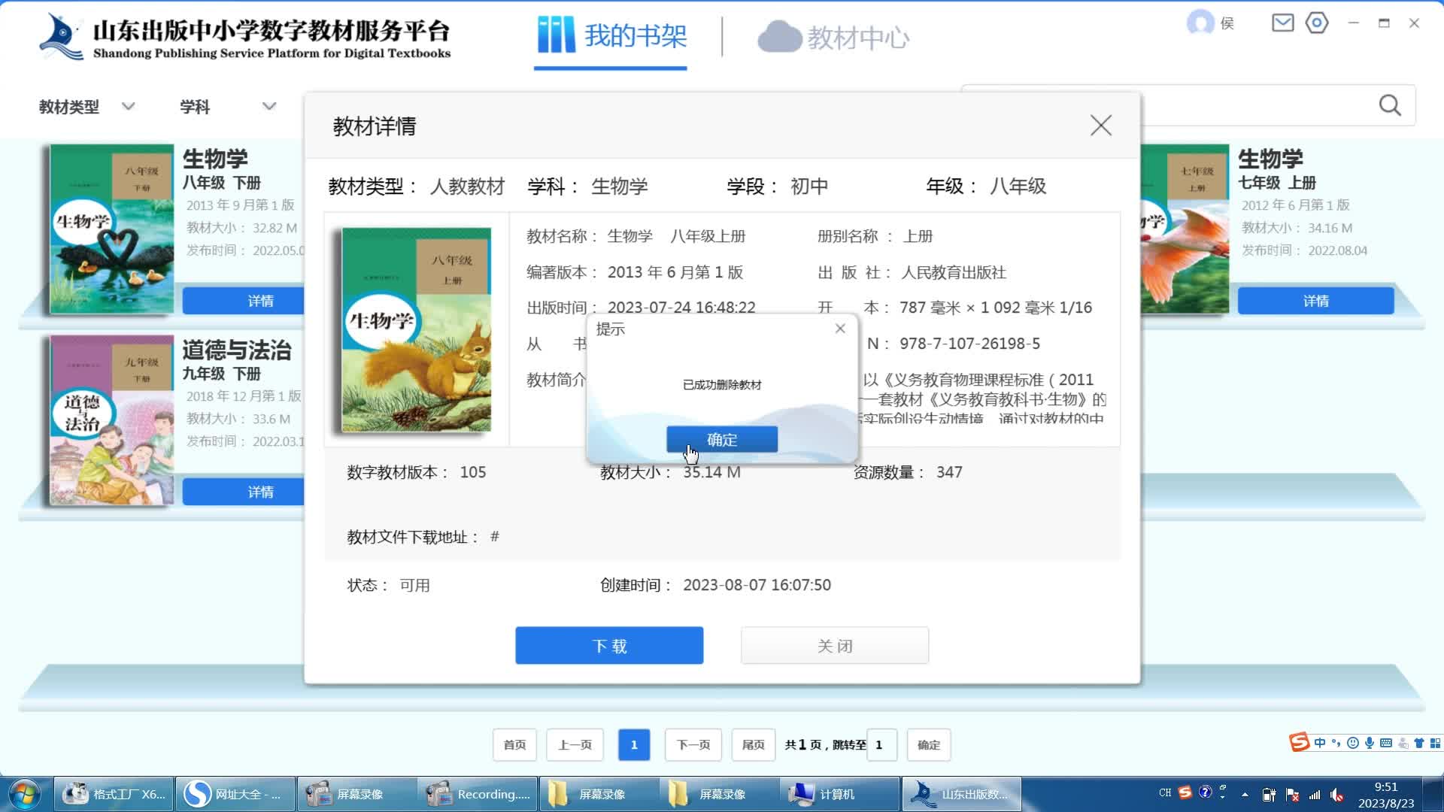This screenshot has width=1444, height=812.
Task: Close the 提示 dialog with its X icon
Action: coord(840,329)
